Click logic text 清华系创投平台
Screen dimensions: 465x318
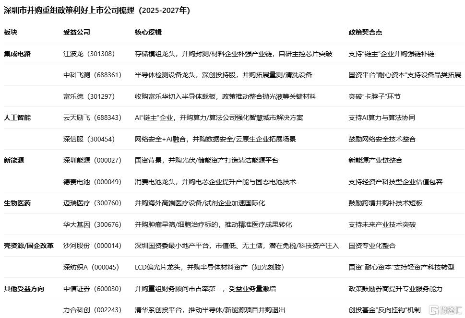pyautogui.click(x=158, y=310)
